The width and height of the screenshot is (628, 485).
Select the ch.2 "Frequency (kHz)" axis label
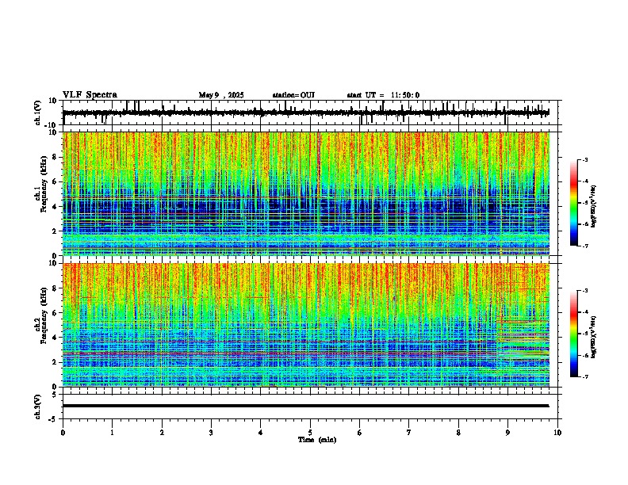pos(44,315)
